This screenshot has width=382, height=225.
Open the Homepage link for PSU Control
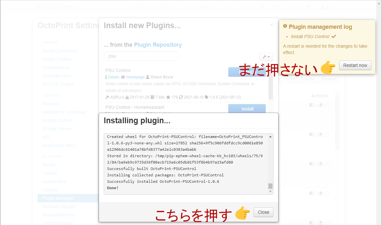point(135,77)
